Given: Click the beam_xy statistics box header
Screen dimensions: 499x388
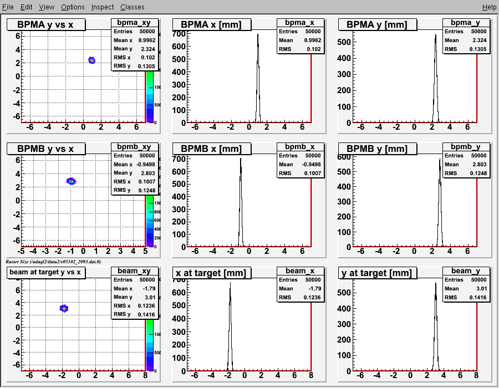Looking at the screenshot, I should coord(135,271).
